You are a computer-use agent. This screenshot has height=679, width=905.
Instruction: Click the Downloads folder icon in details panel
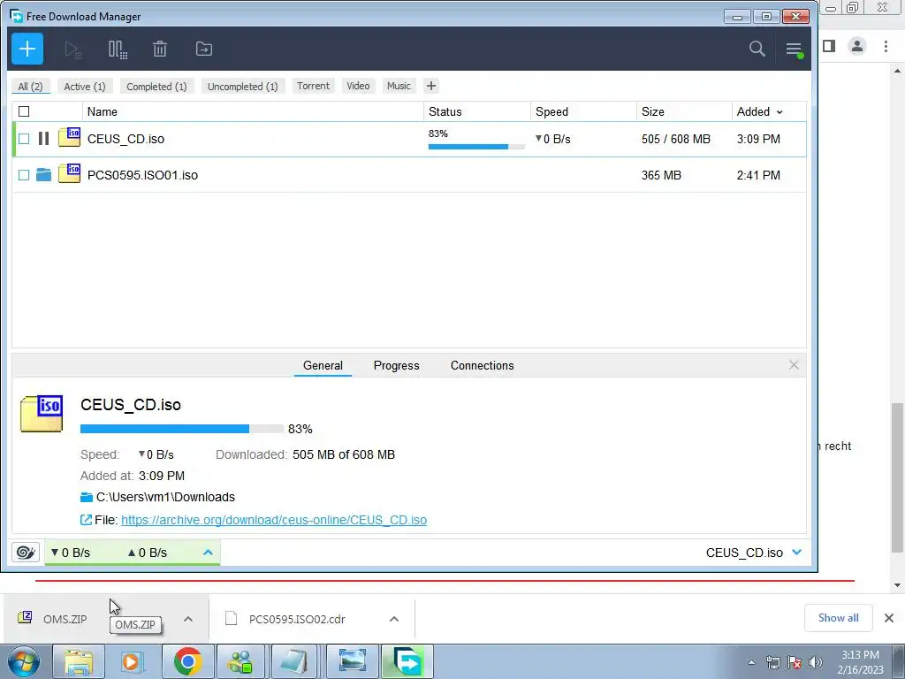pos(87,497)
